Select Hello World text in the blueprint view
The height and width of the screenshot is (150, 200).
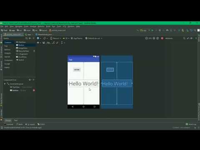117,84
